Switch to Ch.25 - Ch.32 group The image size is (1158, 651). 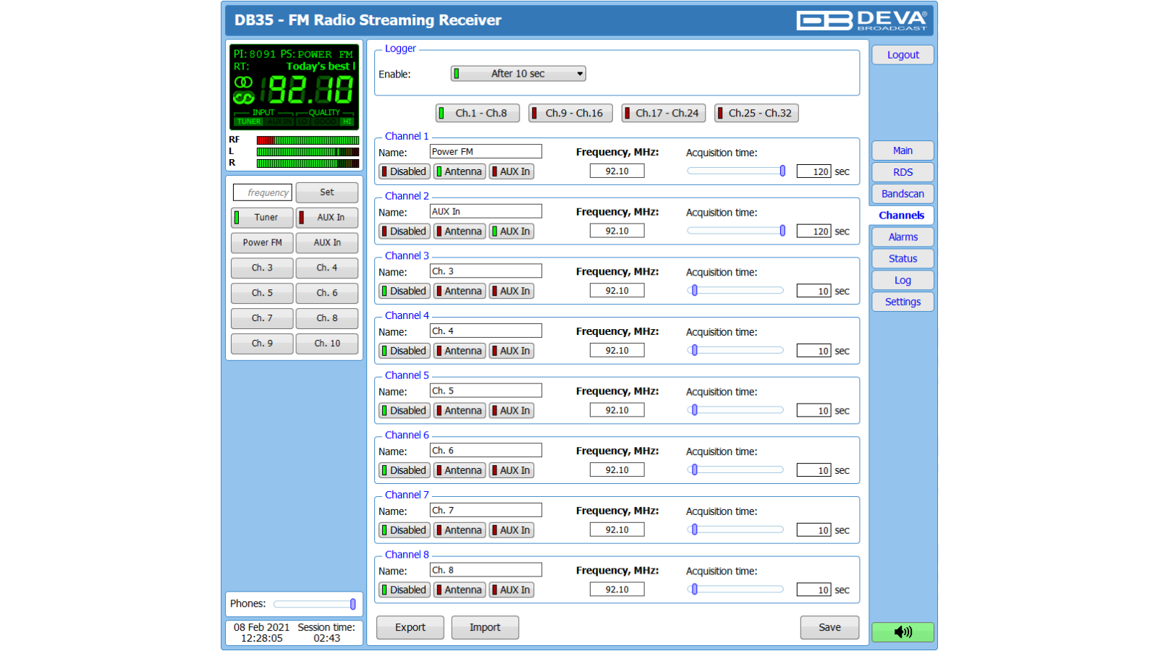pyautogui.click(x=756, y=114)
